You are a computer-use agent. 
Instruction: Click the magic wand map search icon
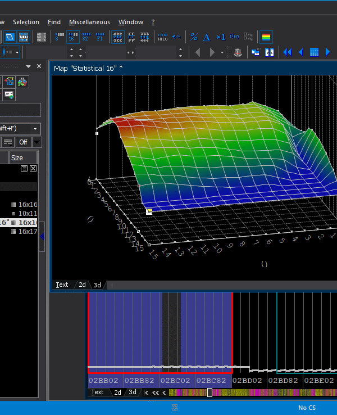pos(9,82)
